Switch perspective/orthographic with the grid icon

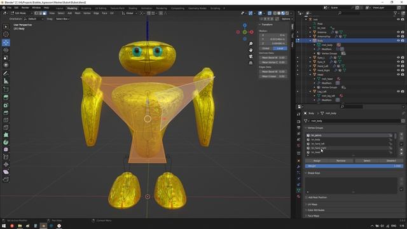(251, 63)
